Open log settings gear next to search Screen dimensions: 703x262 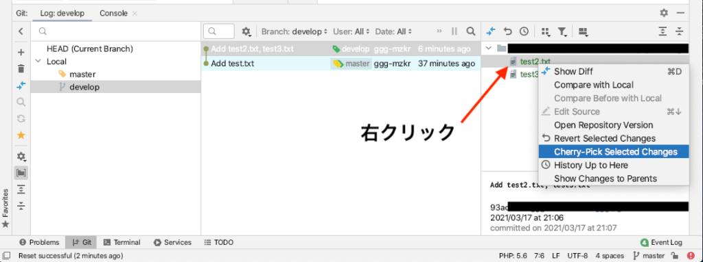coord(246,31)
